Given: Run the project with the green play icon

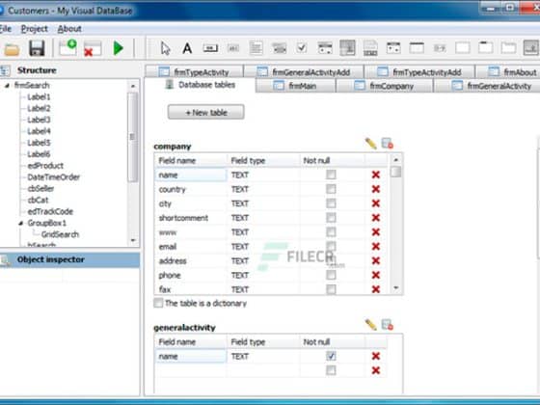Looking at the screenshot, I should click(118, 48).
